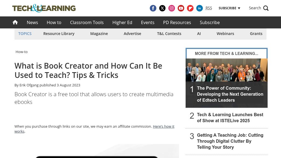Open "Getting A Teaching Job" article

[230, 141]
